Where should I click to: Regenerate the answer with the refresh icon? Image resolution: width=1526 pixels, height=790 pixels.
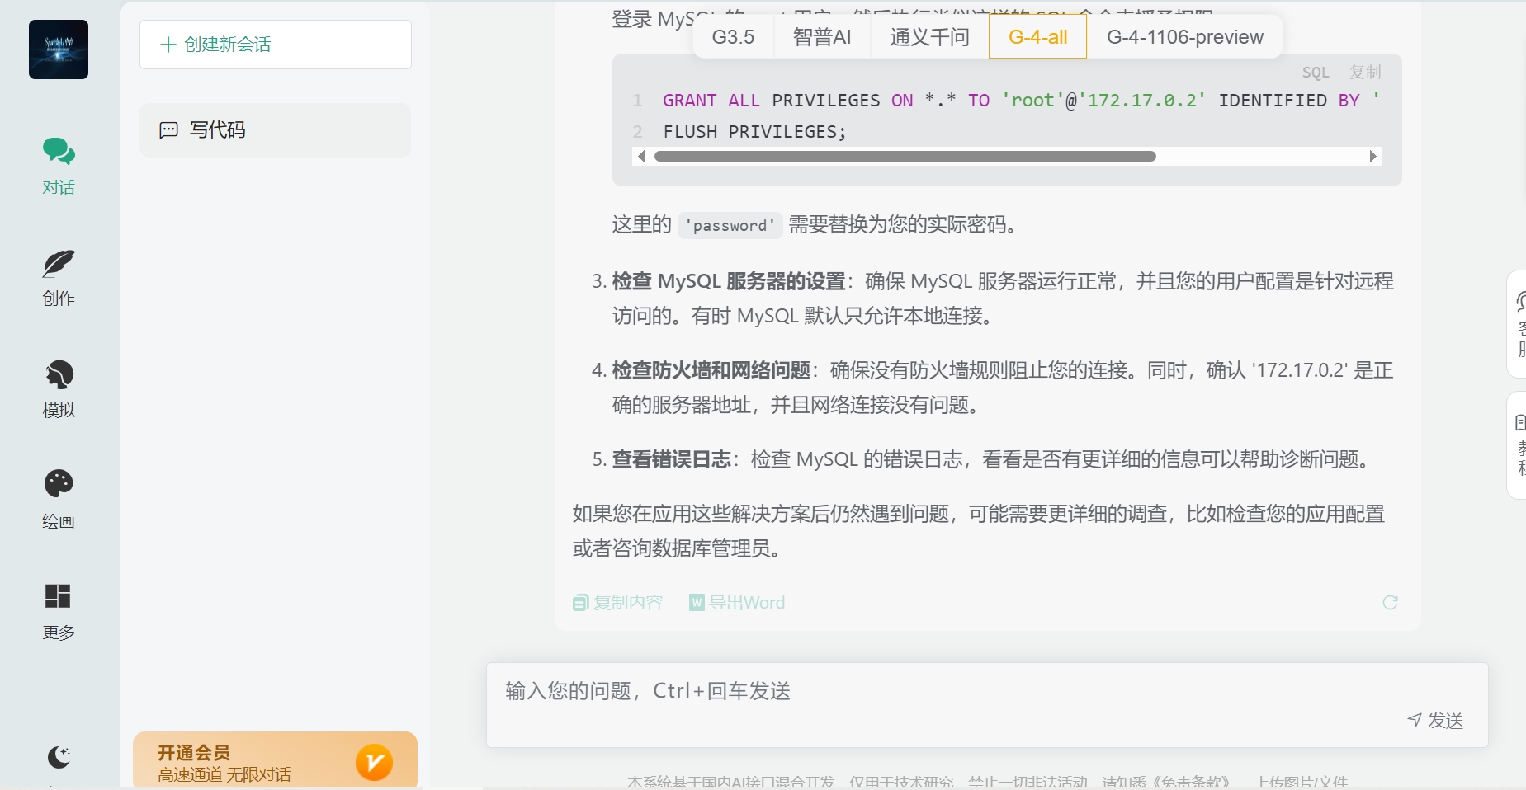tap(1390, 602)
